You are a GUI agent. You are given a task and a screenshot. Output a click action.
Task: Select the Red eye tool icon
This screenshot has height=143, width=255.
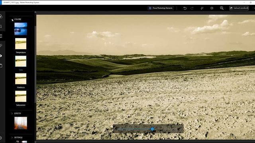pyautogui.click(x=1, y=56)
